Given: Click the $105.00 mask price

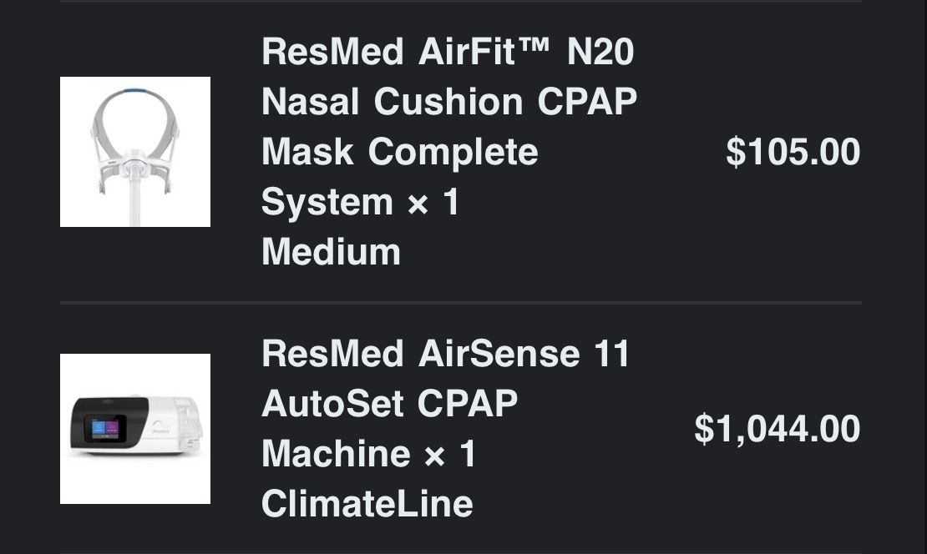Looking at the screenshot, I should (793, 152).
